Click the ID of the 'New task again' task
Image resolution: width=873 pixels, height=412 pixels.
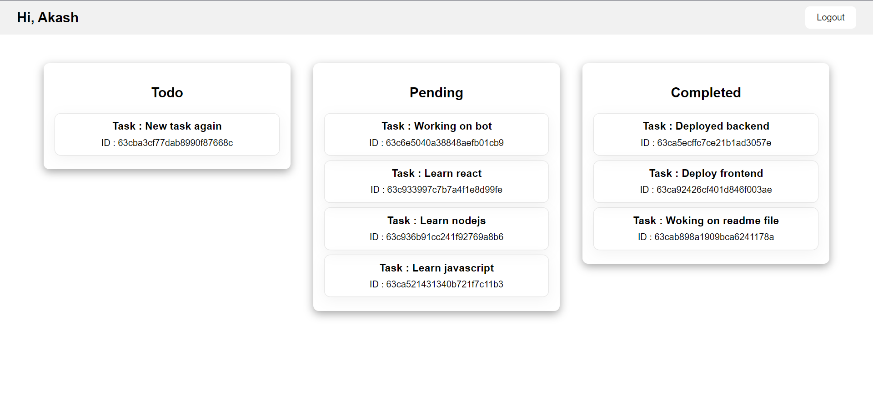tap(167, 142)
